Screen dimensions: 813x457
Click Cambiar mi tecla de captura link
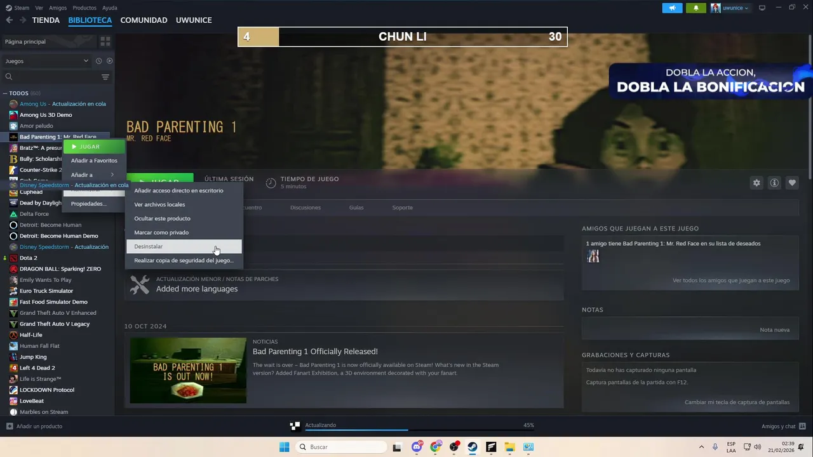click(737, 402)
